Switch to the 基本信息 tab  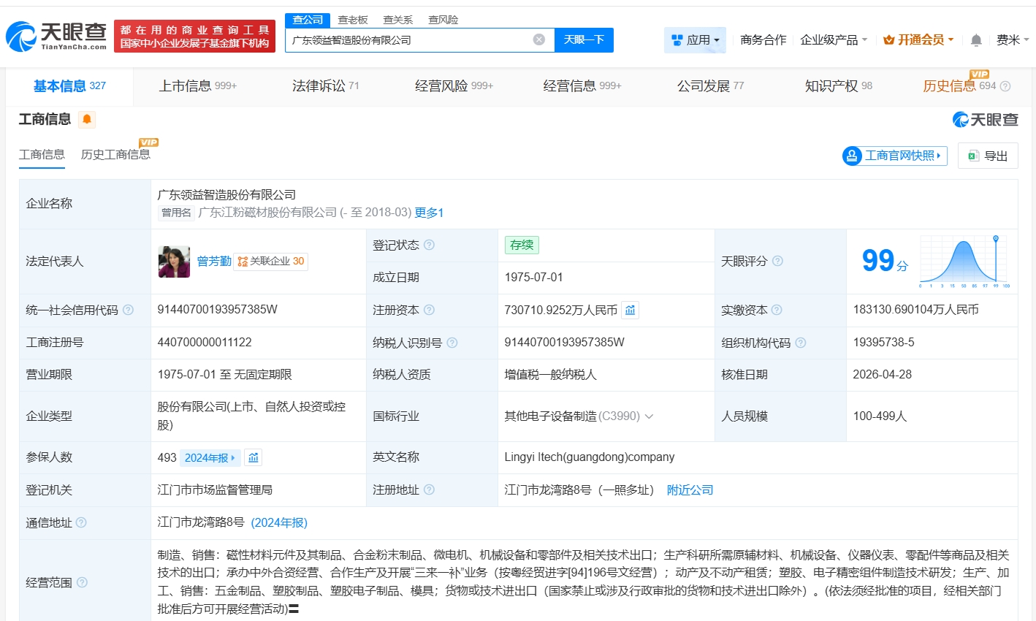point(69,86)
